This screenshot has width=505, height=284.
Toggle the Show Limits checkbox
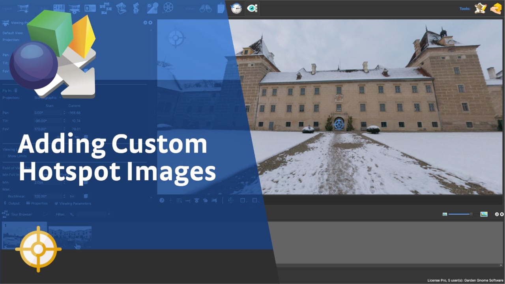5,156
